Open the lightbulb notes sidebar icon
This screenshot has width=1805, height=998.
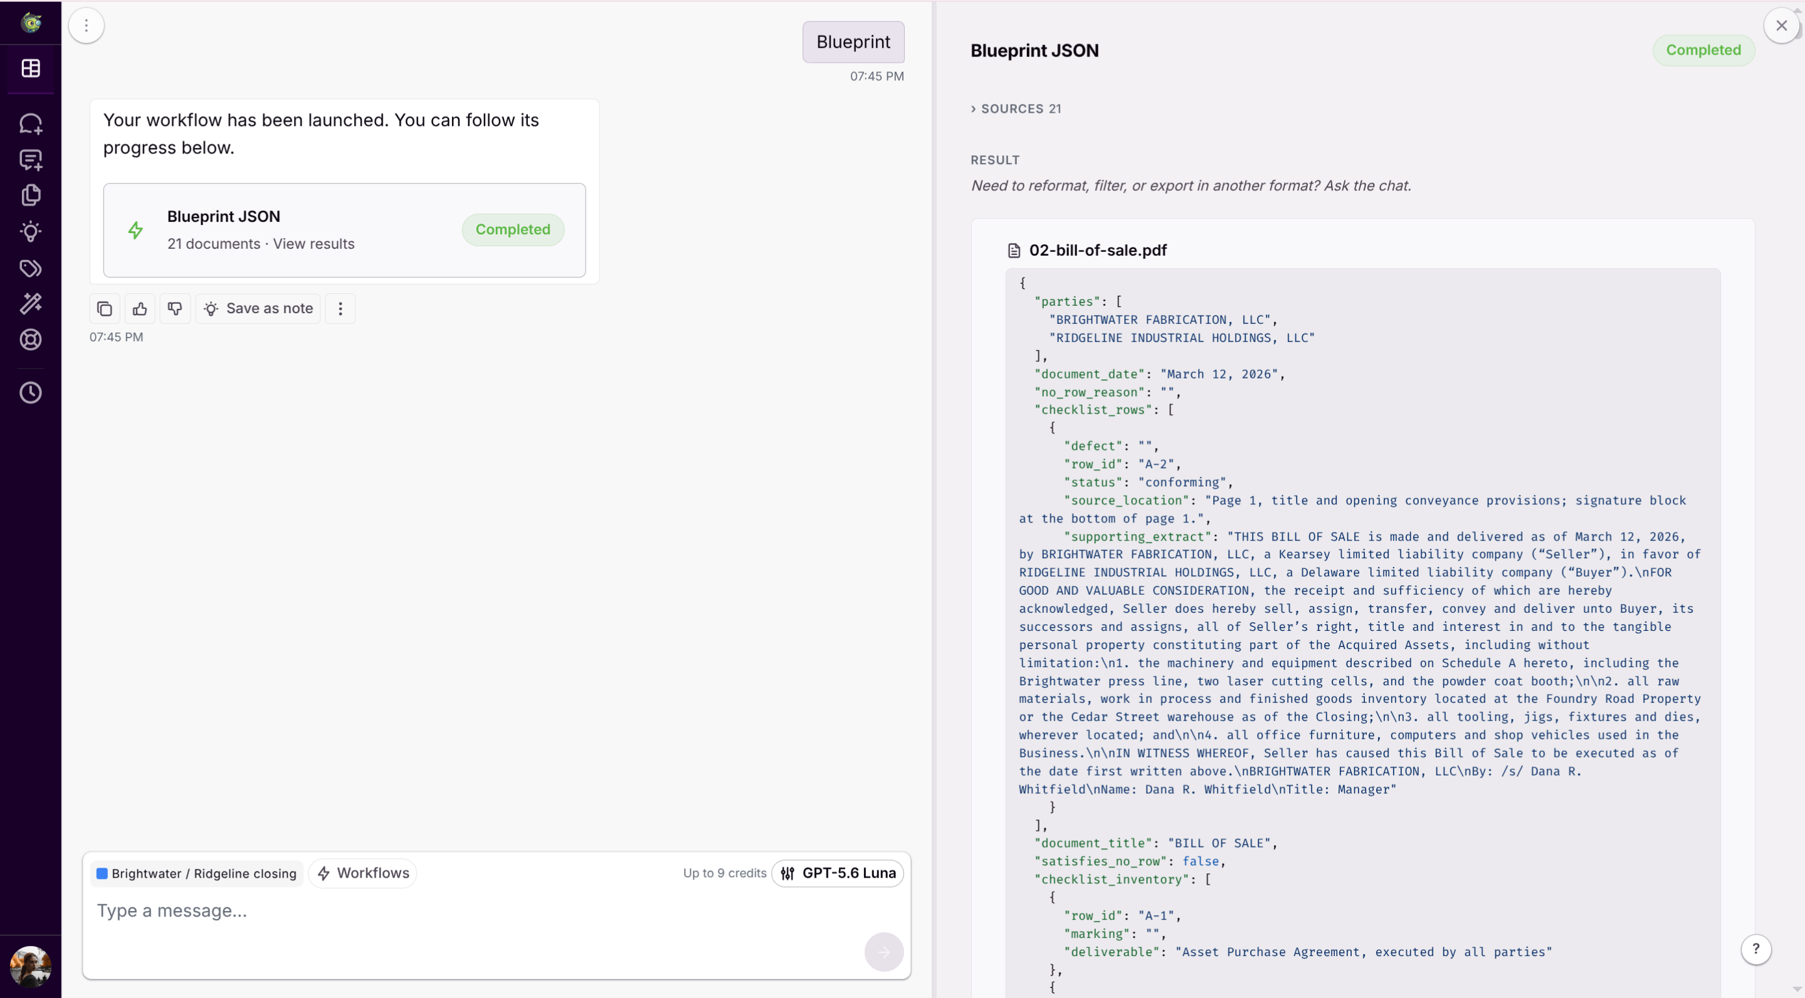click(31, 232)
